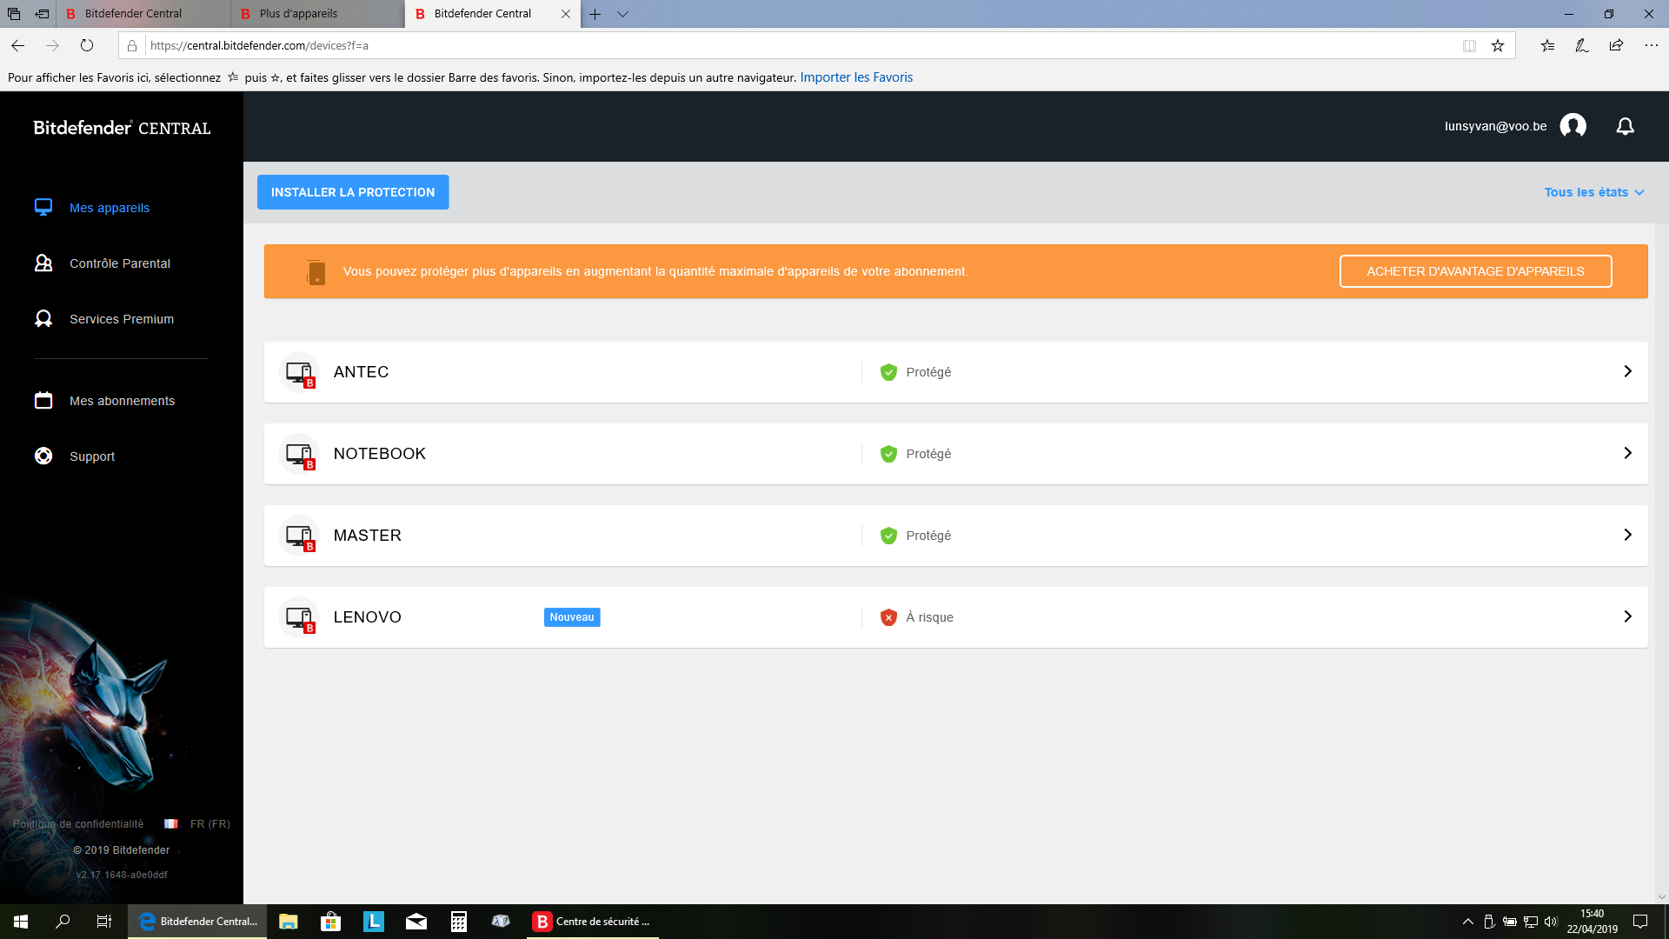Open the Support section

click(92, 456)
